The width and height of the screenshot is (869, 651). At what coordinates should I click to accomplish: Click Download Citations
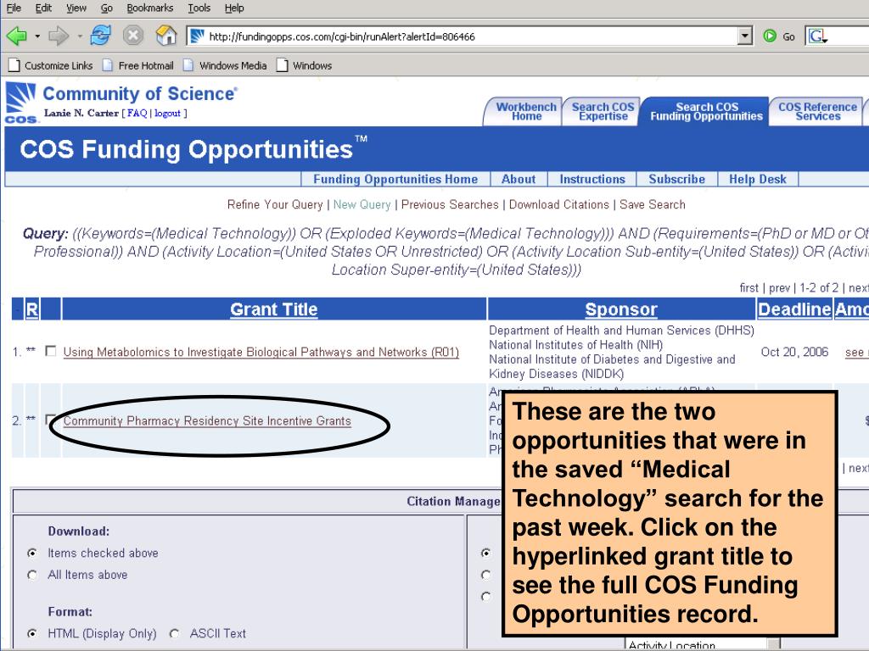pyautogui.click(x=558, y=205)
